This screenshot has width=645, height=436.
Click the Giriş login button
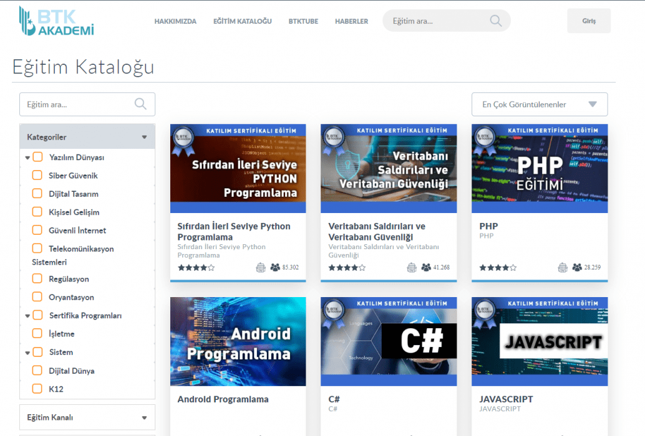pos(589,21)
